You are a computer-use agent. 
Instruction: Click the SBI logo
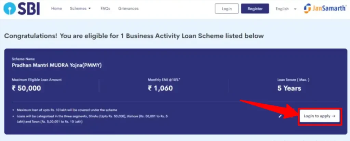click(x=22, y=9)
